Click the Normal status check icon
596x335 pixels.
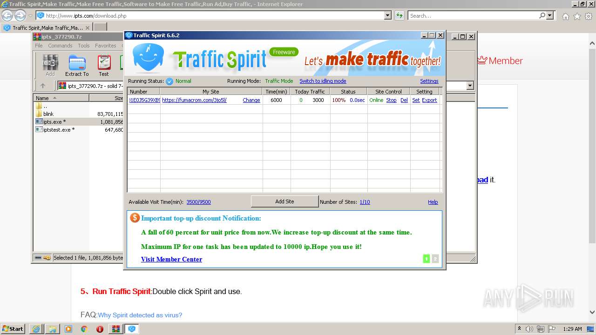[x=169, y=81]
